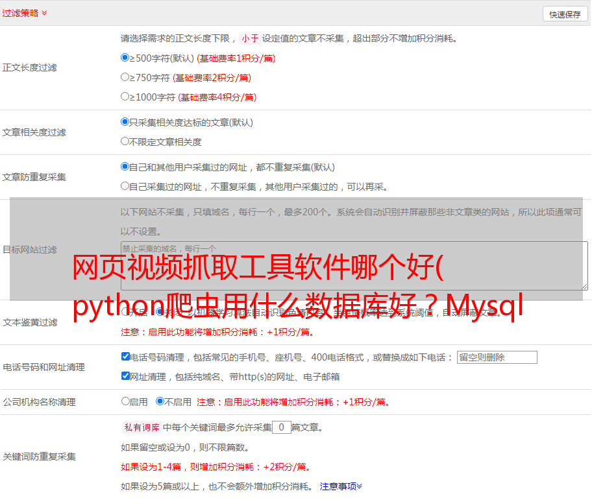The height and width of the screenshot is (498, 592).
Task: Click the 电话号码和网址清理 row label
Action: pos(43,367)
